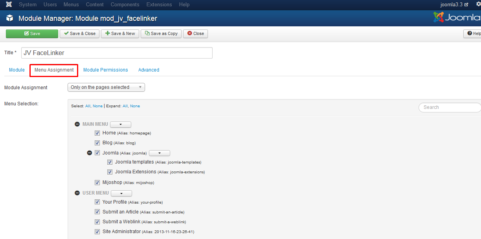The width and height of the screenshot is (481, 239).
Task: Collapse the Main Menu section minus icon
Action: [77, 124]
